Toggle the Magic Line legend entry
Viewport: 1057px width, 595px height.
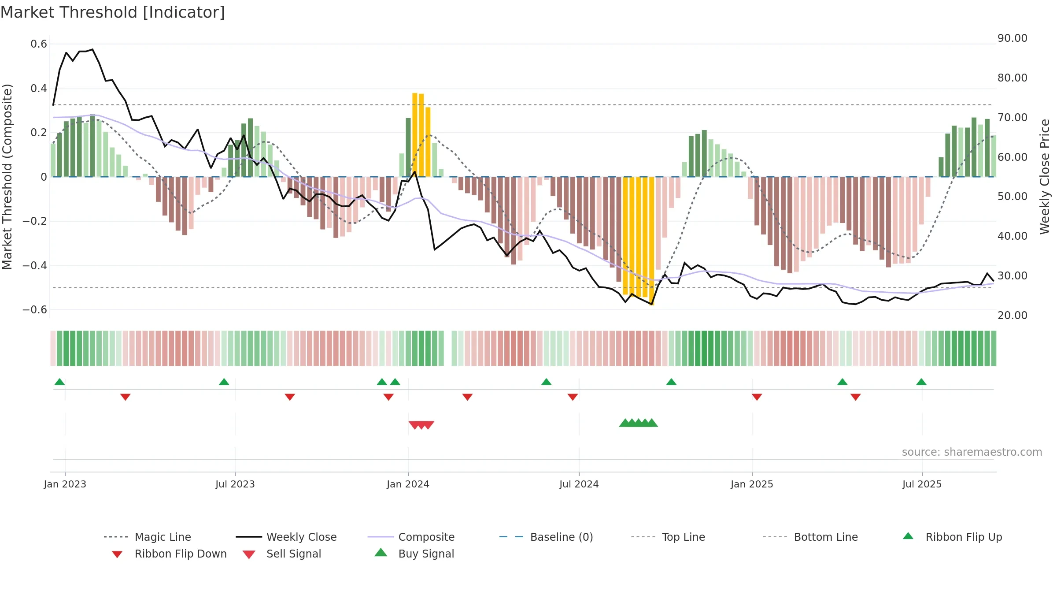[x=147, y=537]
